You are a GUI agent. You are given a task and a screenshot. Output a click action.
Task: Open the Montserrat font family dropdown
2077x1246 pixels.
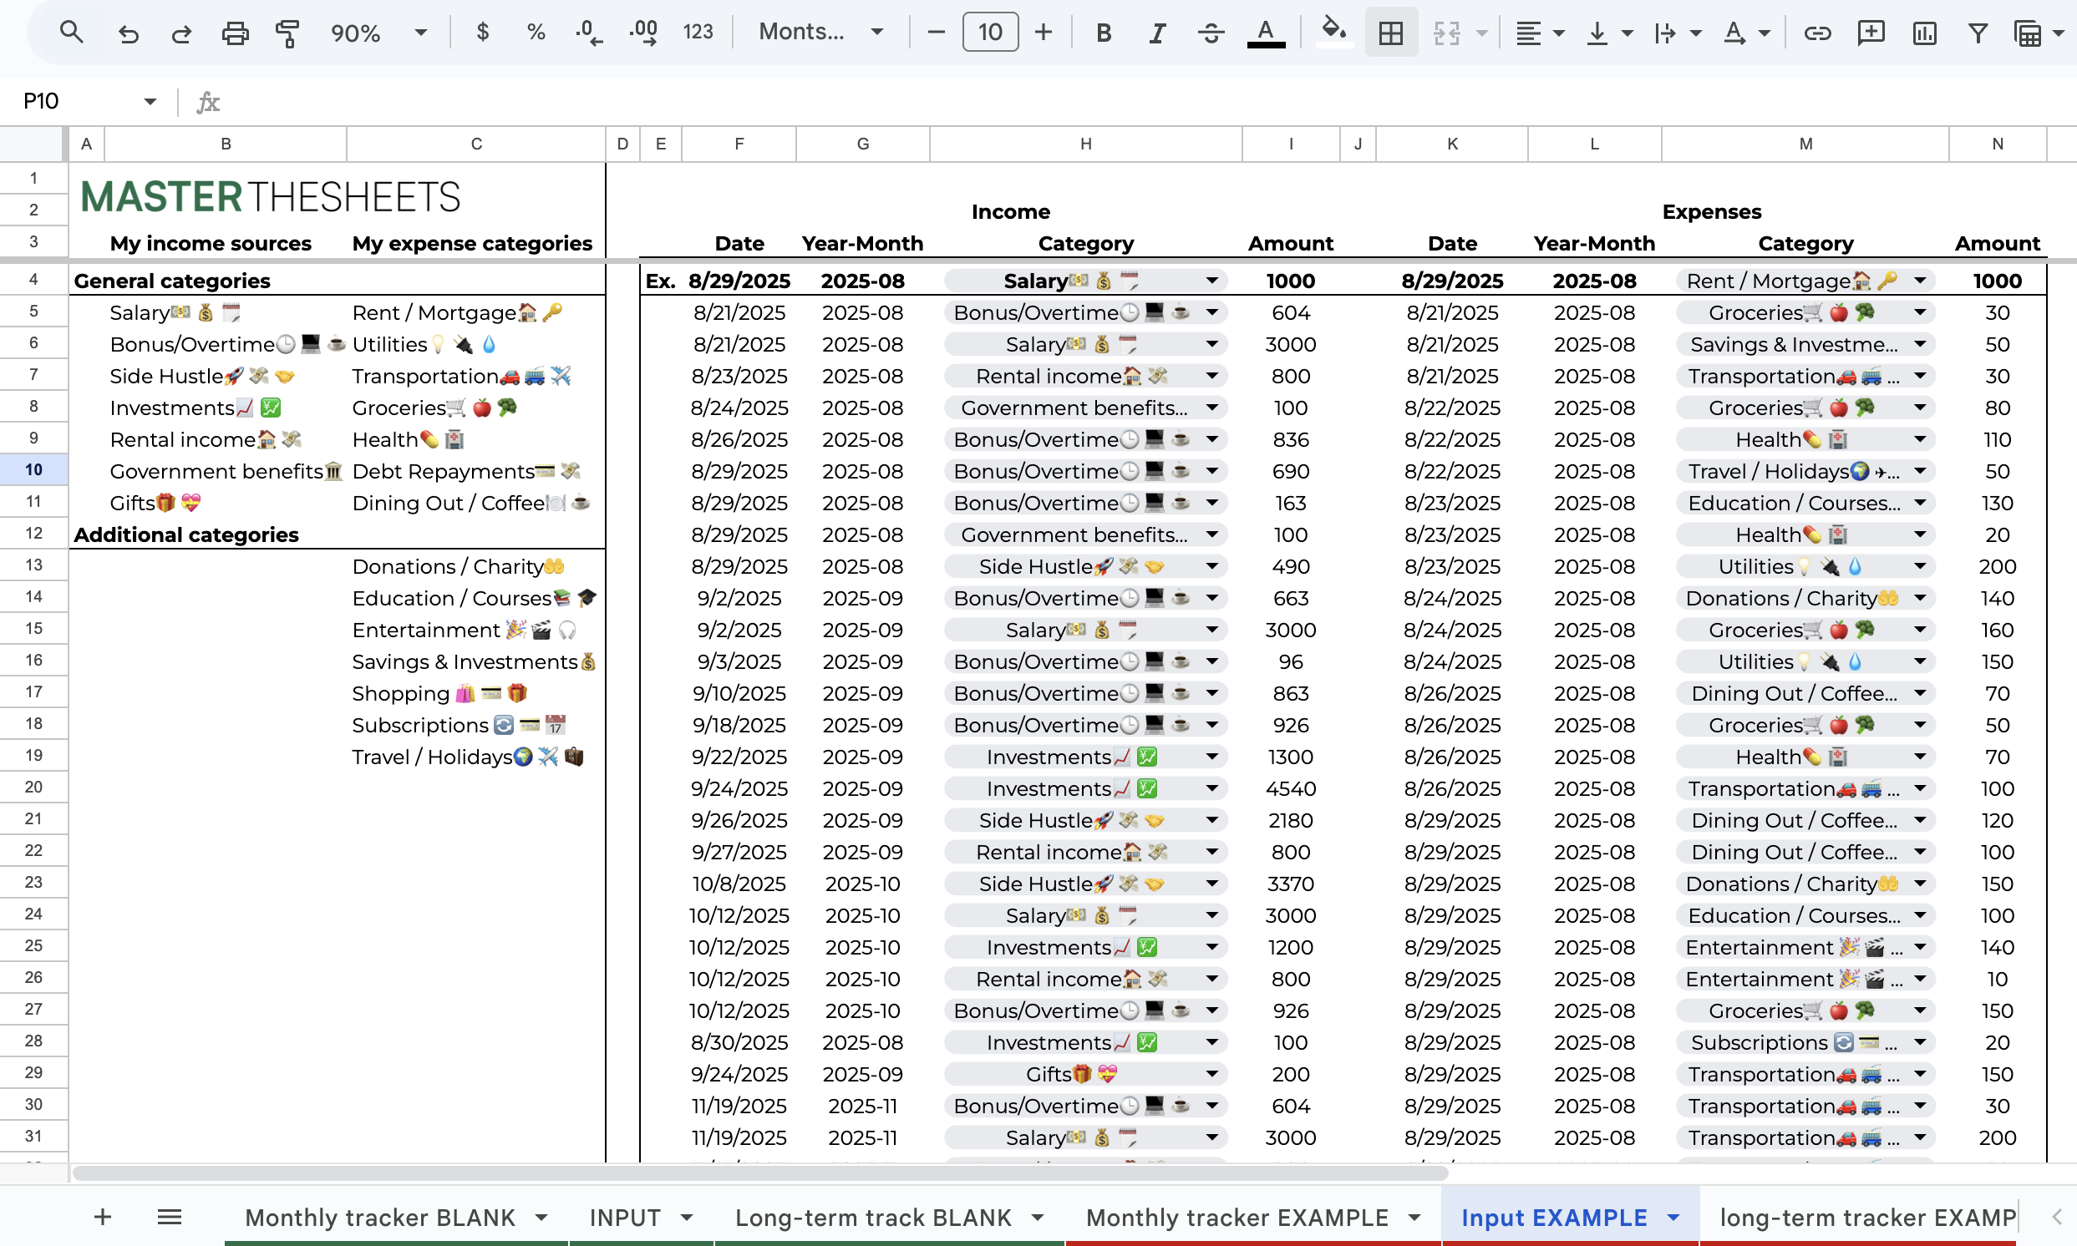coord(820,33)
